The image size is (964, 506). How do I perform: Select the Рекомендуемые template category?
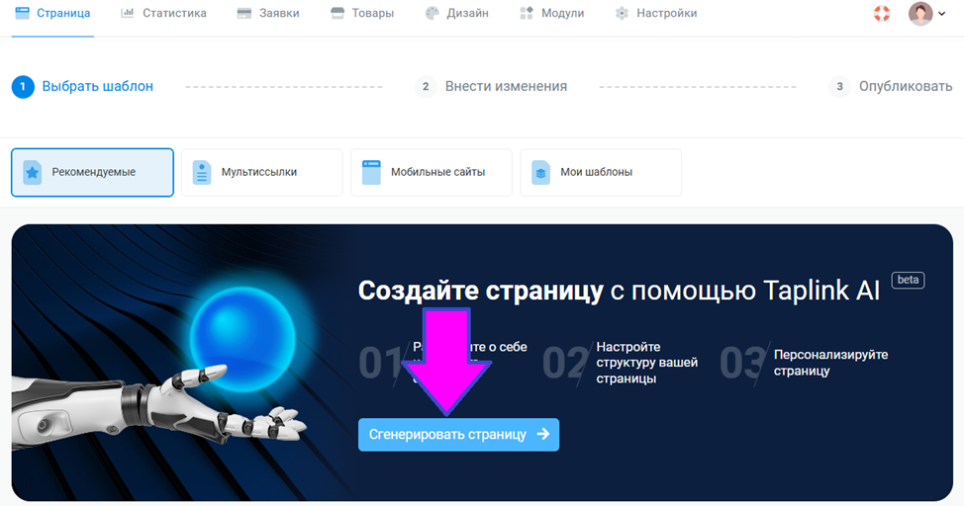(92, 173)
